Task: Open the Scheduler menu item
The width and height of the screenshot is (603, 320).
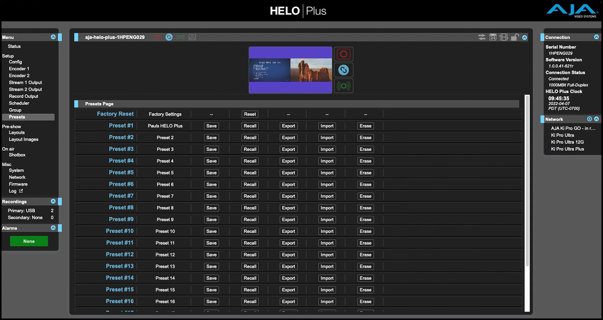Action: pyautogui.click(x=19, y=103)
